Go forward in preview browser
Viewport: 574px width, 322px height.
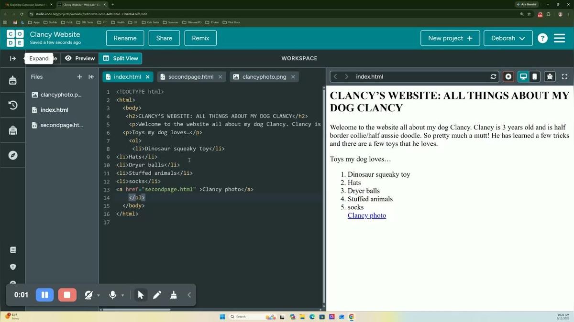tap(347, 76)
